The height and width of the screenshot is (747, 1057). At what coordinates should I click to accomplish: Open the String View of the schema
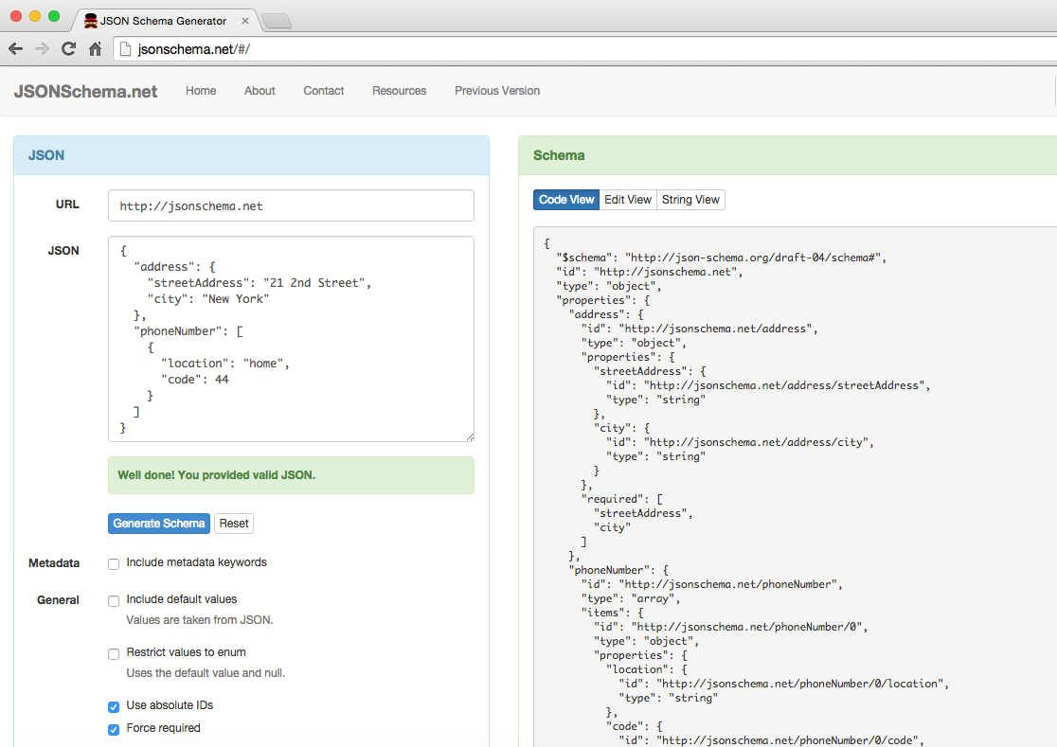(690, 200)
